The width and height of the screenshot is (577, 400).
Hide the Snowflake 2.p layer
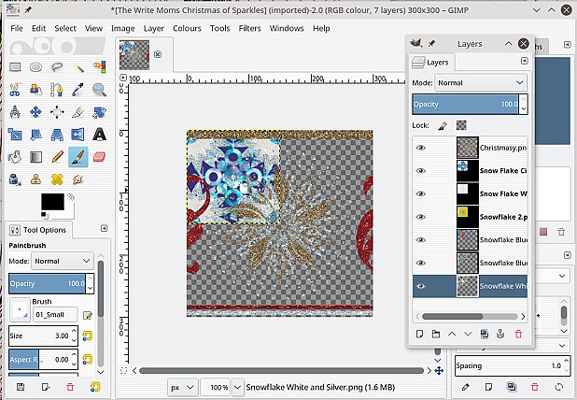click(x=420, y=217)
